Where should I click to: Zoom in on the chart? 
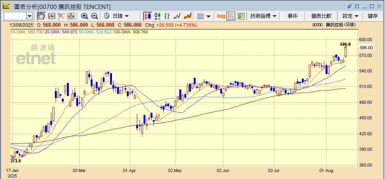tap(85, 16)
